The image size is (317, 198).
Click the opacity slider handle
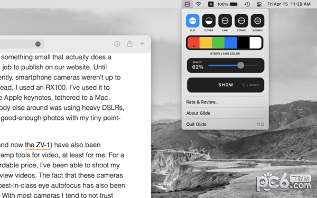[x=240, y=65]
